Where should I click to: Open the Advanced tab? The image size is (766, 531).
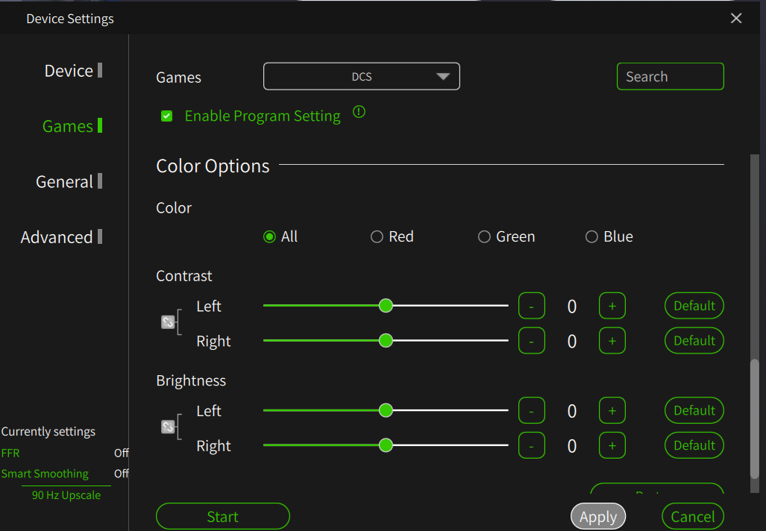click(x=57, y=237)
